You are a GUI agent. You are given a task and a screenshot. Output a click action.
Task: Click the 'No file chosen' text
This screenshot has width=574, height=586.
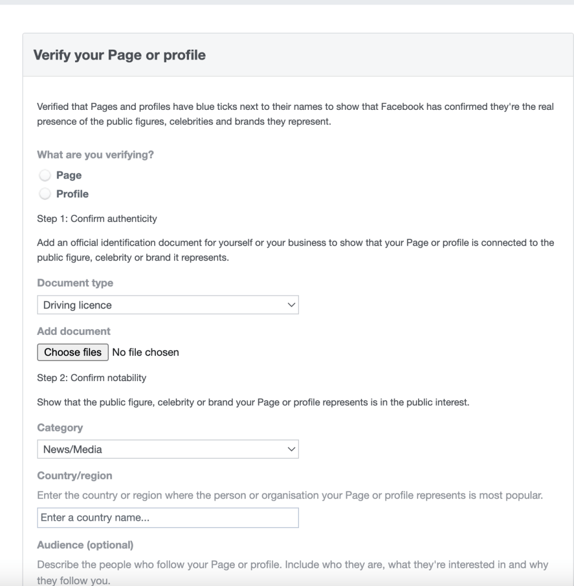pos(146,352)
